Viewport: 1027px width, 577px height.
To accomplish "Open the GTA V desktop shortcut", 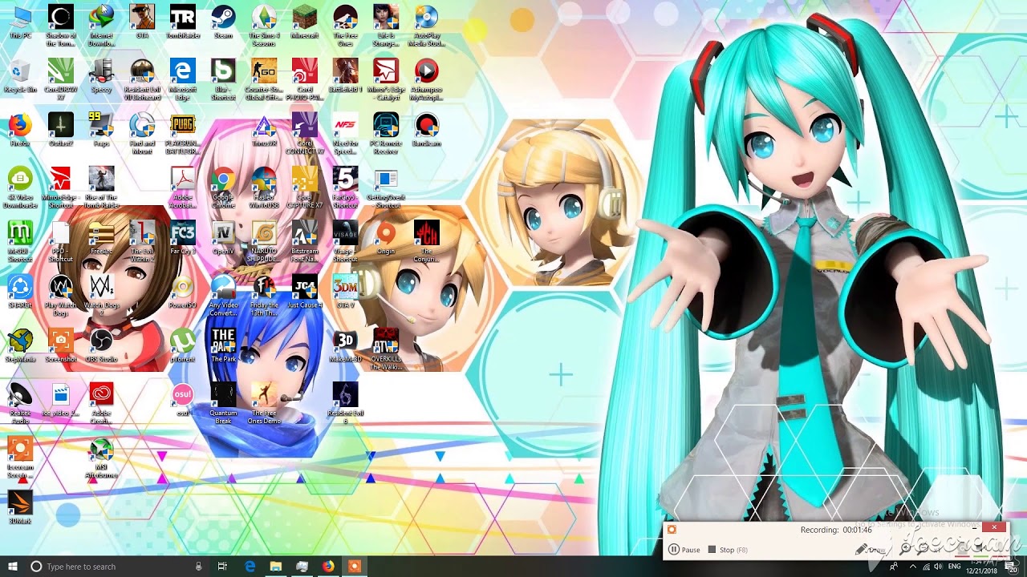I will tap(345, 292).
